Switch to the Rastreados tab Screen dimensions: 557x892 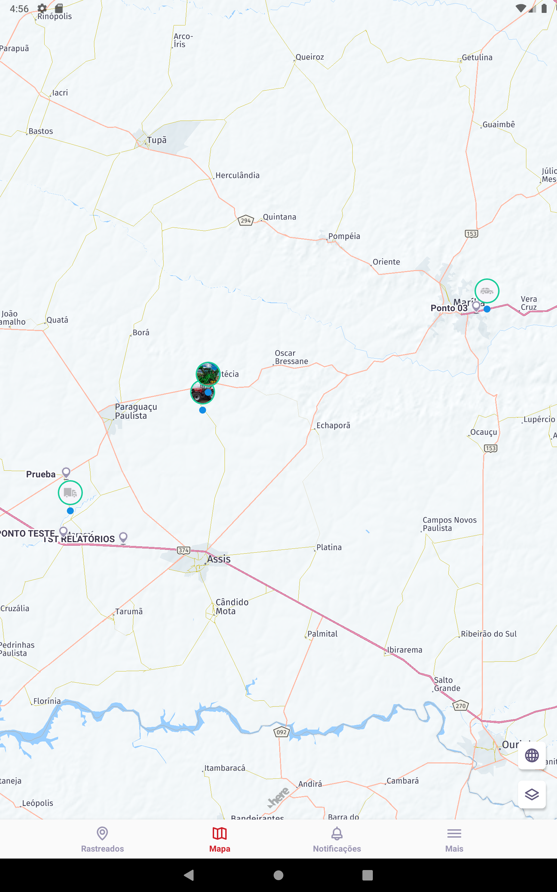click(x=102, y=839)
